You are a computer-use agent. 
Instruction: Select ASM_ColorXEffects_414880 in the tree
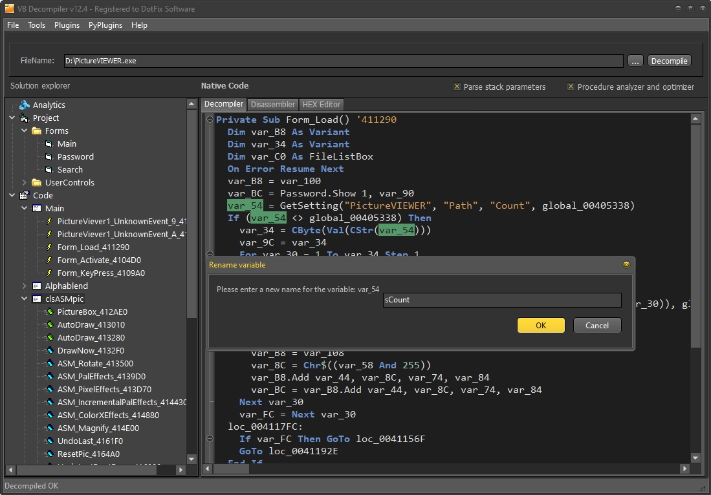tap(108, 416)
